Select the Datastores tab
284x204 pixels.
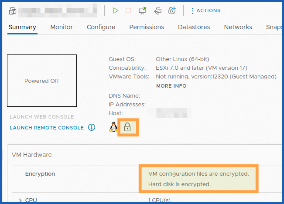[x=194, y=27]
